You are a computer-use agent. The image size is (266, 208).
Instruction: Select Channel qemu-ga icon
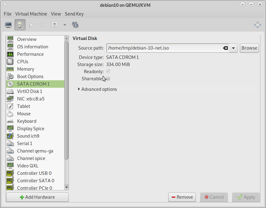[x=10, y=151]
